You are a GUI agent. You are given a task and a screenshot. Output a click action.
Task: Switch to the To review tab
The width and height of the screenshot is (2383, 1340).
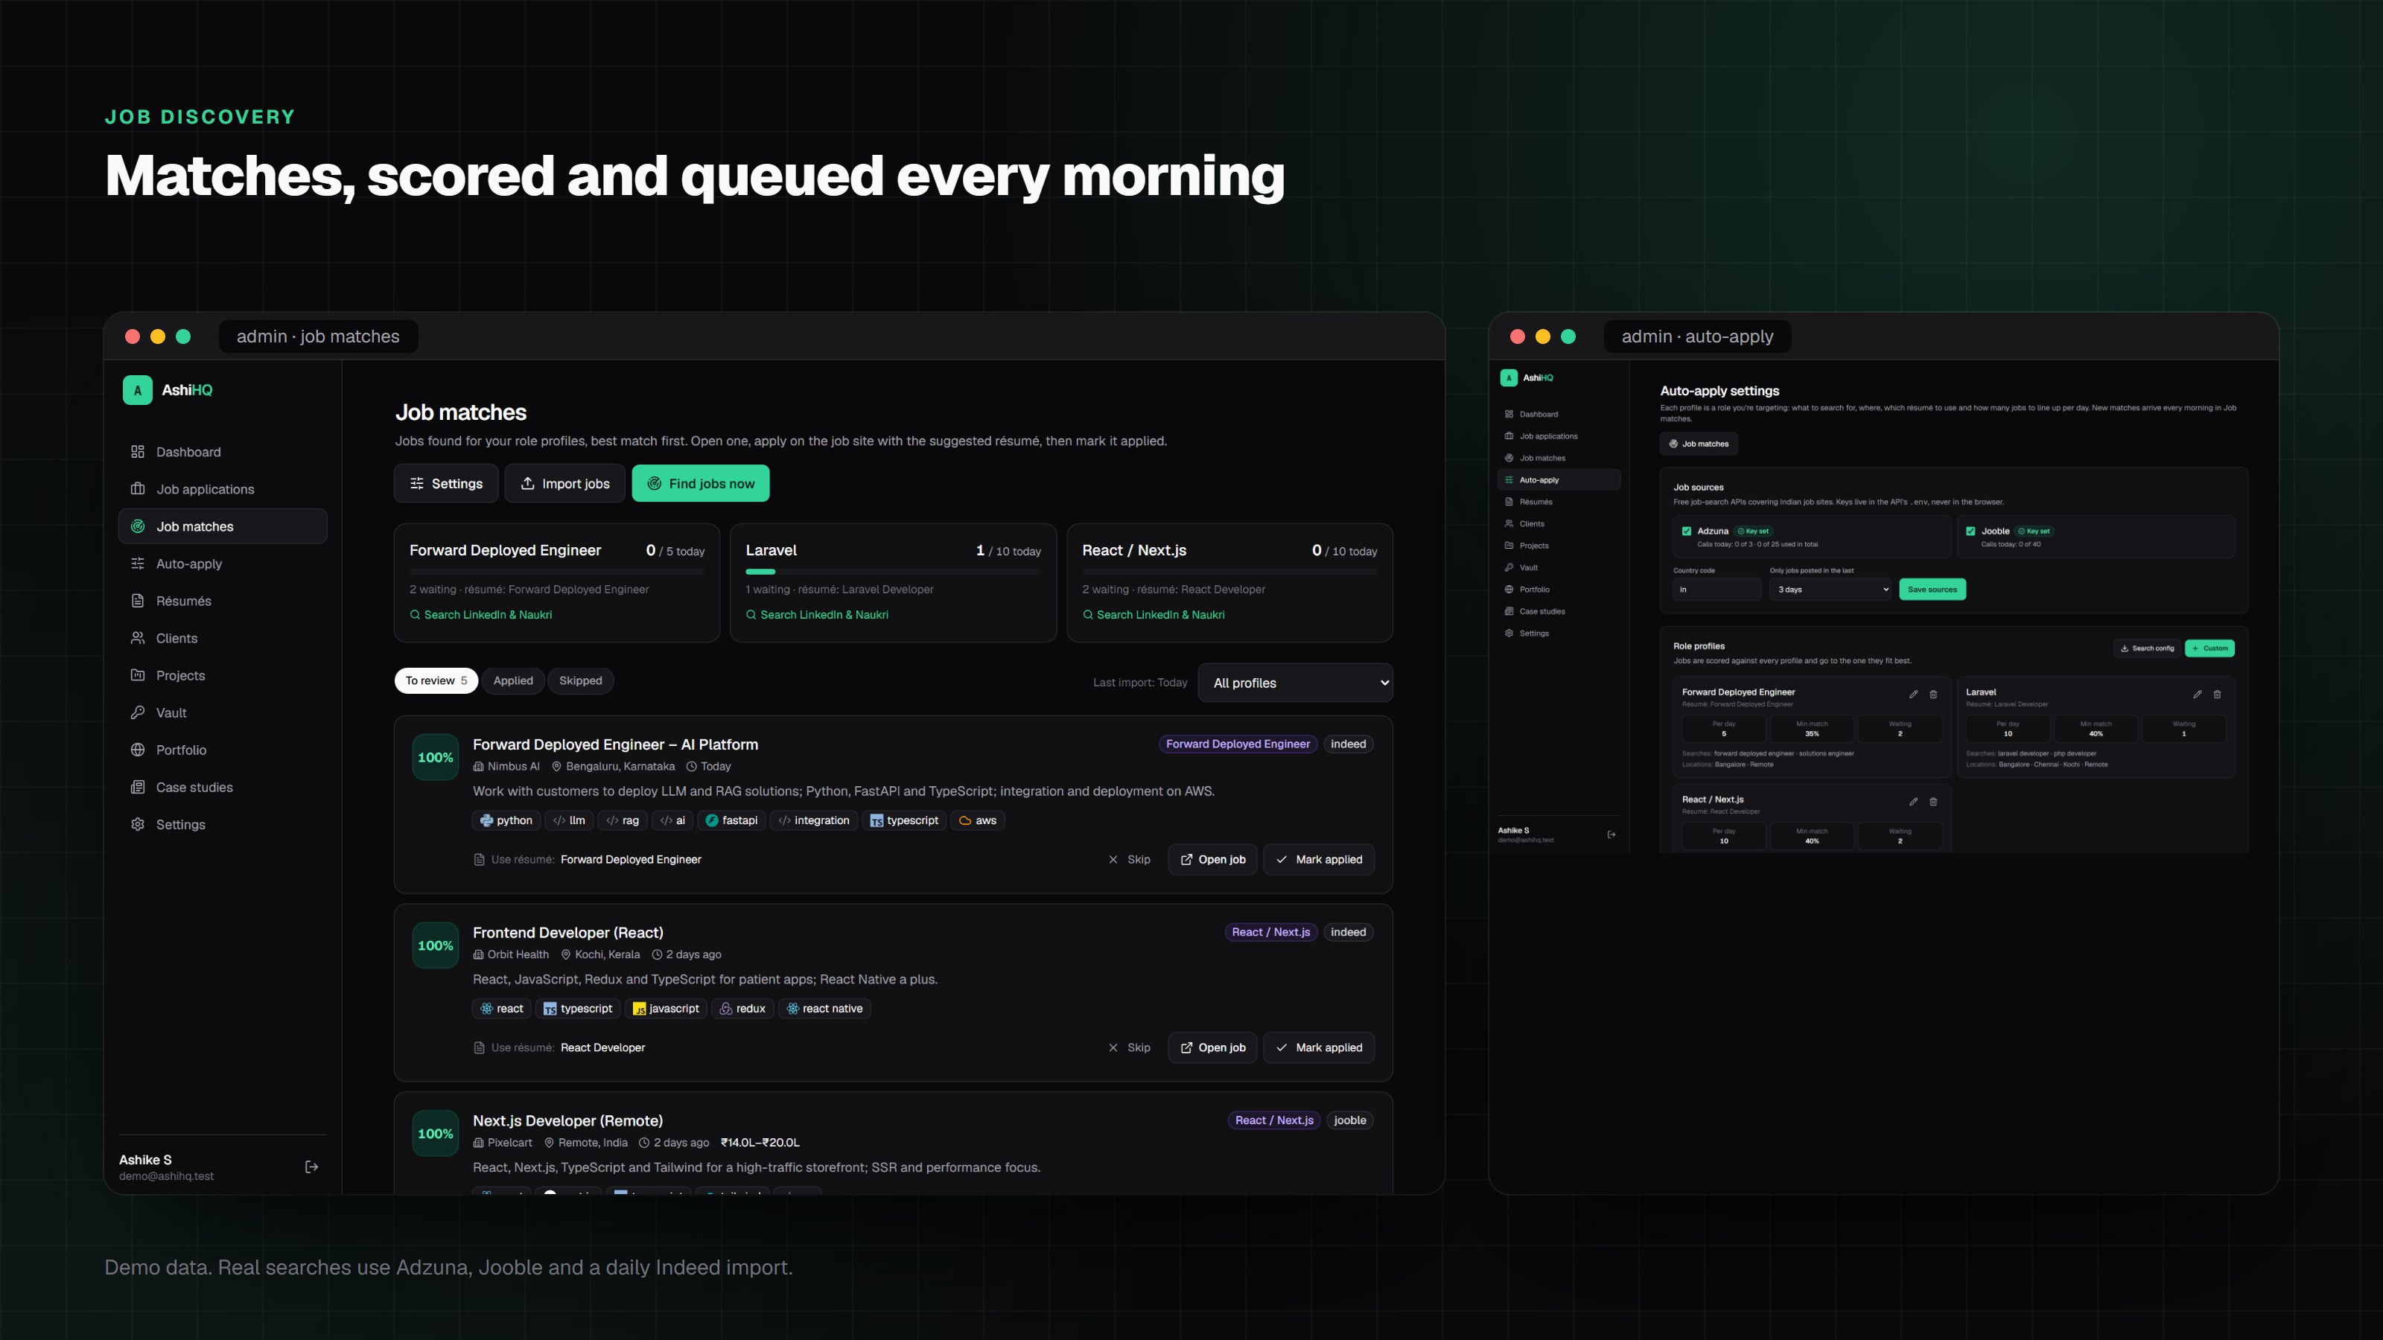pos(436,680)
